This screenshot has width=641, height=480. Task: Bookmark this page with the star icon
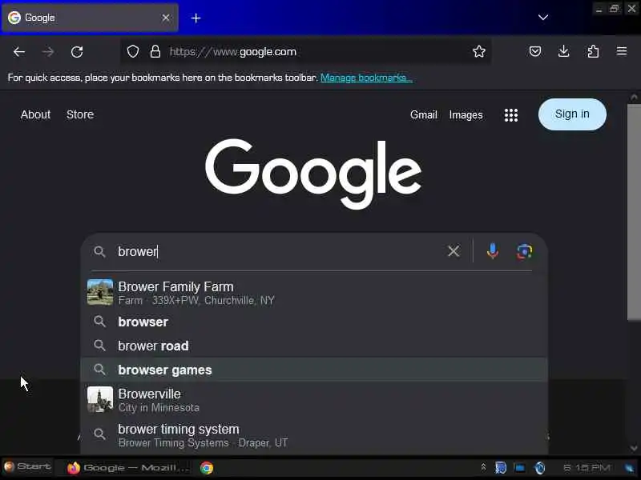pos(479,51)
